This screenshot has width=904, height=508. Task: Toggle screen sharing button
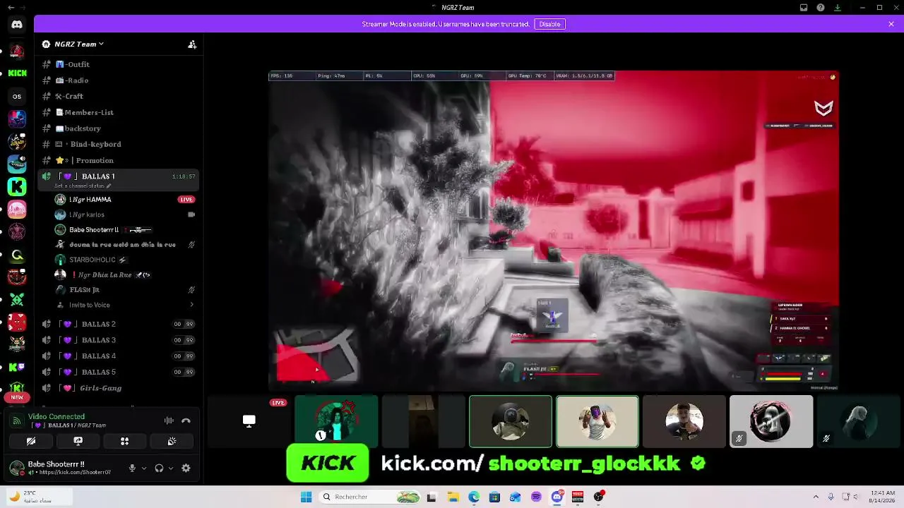(78, 441)
